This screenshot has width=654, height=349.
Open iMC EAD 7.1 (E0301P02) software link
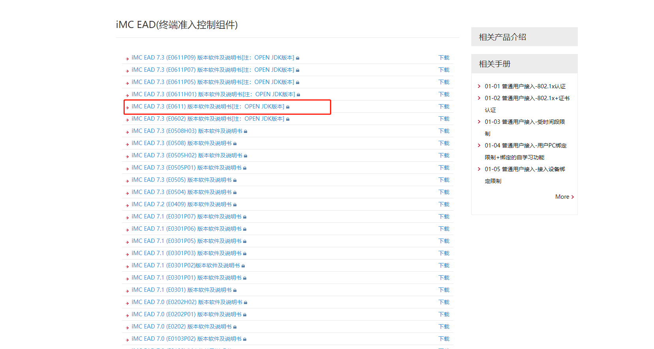click(186, 265)
